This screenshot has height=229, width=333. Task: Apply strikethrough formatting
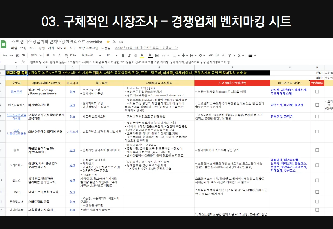point(135,56)
